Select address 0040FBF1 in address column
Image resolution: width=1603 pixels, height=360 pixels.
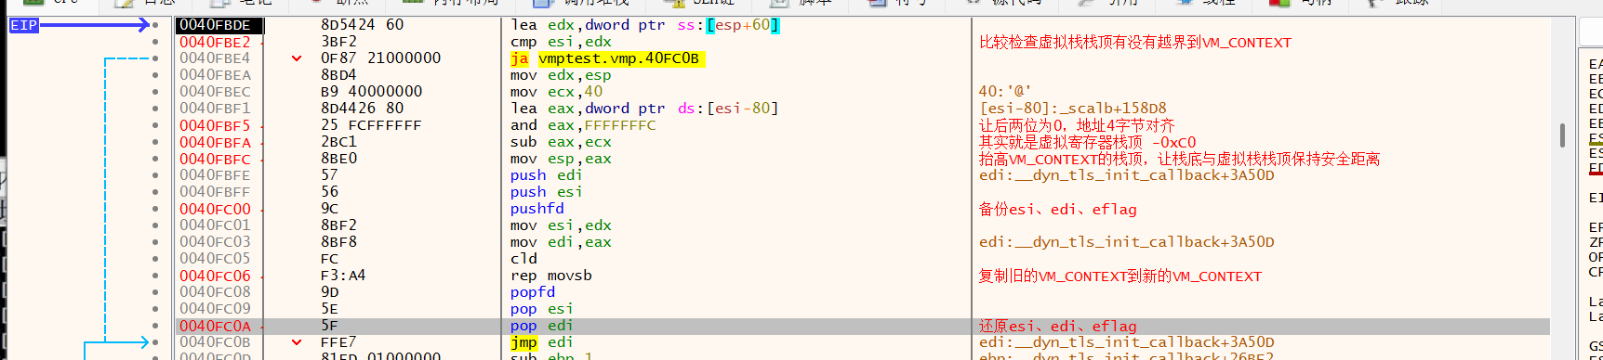tap(215, 109)
